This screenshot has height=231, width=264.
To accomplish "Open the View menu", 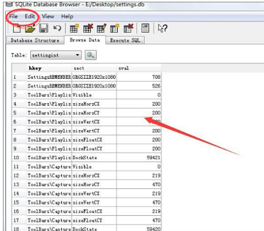I will [x=48, y=16].
